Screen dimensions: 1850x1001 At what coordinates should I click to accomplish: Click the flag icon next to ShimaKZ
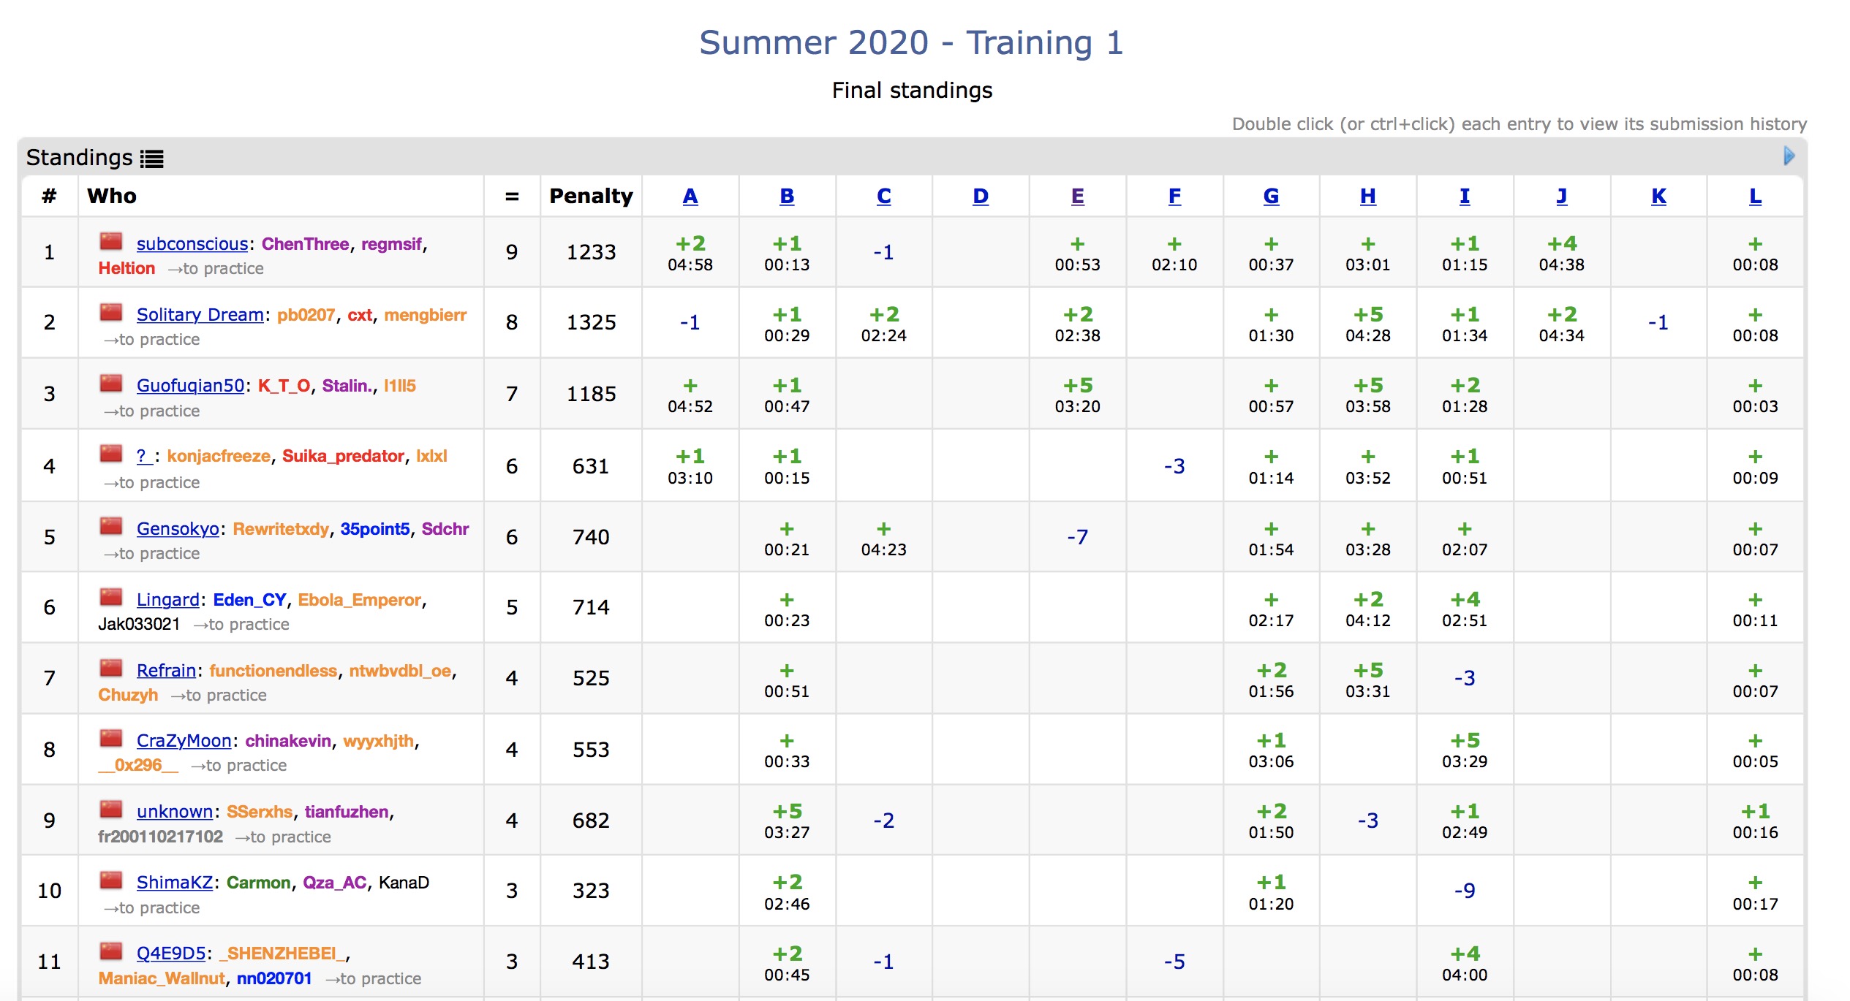[x=111, y=880]
